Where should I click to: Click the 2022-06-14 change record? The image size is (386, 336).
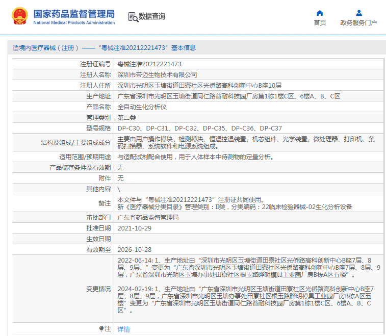249,268
